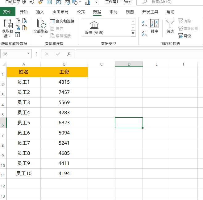Image resolution: width=203 pixels, height=200 pixels.
Task: Open the shapes dropdown arrow in quick toolbar
Action: pyautogui.click(x=81, y=2)
